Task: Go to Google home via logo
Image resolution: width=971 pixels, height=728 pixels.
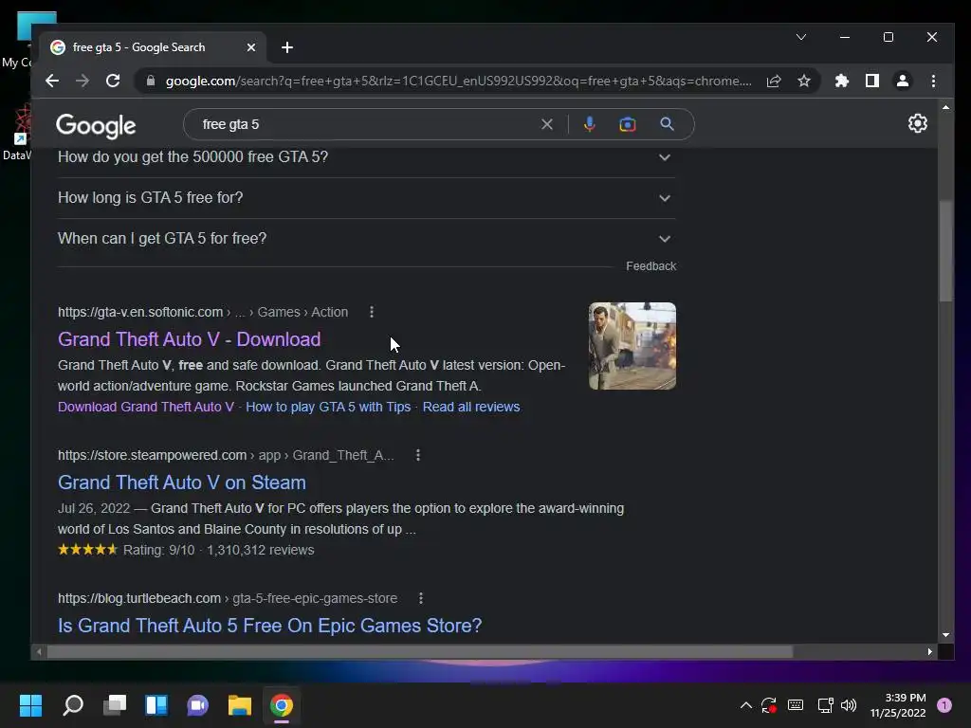Action: 96,126
